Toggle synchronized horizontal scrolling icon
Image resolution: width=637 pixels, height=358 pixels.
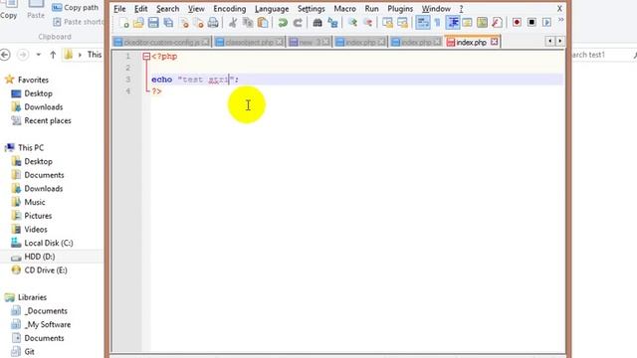pyautogui.click(x=402, y=23)
